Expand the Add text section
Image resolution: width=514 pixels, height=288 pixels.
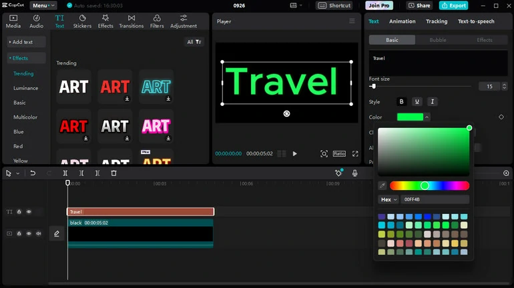(x=26, y=42)
